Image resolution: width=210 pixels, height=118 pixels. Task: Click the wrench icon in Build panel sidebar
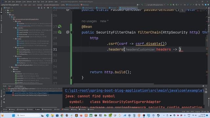pyautogui.click(x=4, y=96)
